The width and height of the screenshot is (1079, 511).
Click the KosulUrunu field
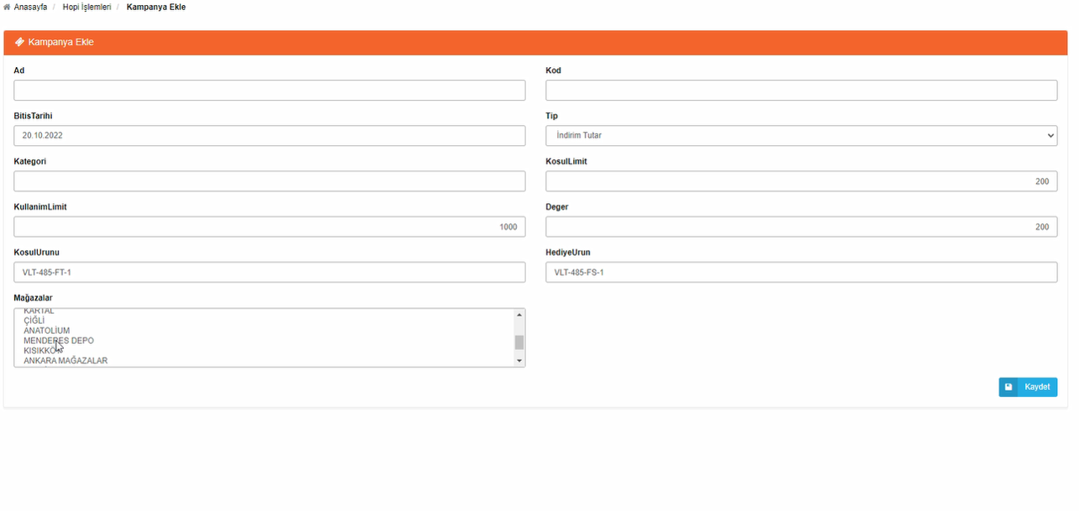(269, 272)
